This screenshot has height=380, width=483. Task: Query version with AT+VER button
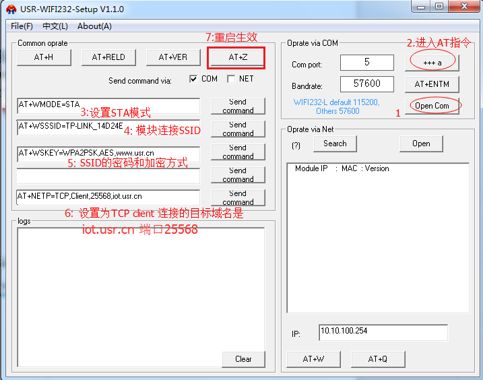point(173,57)
